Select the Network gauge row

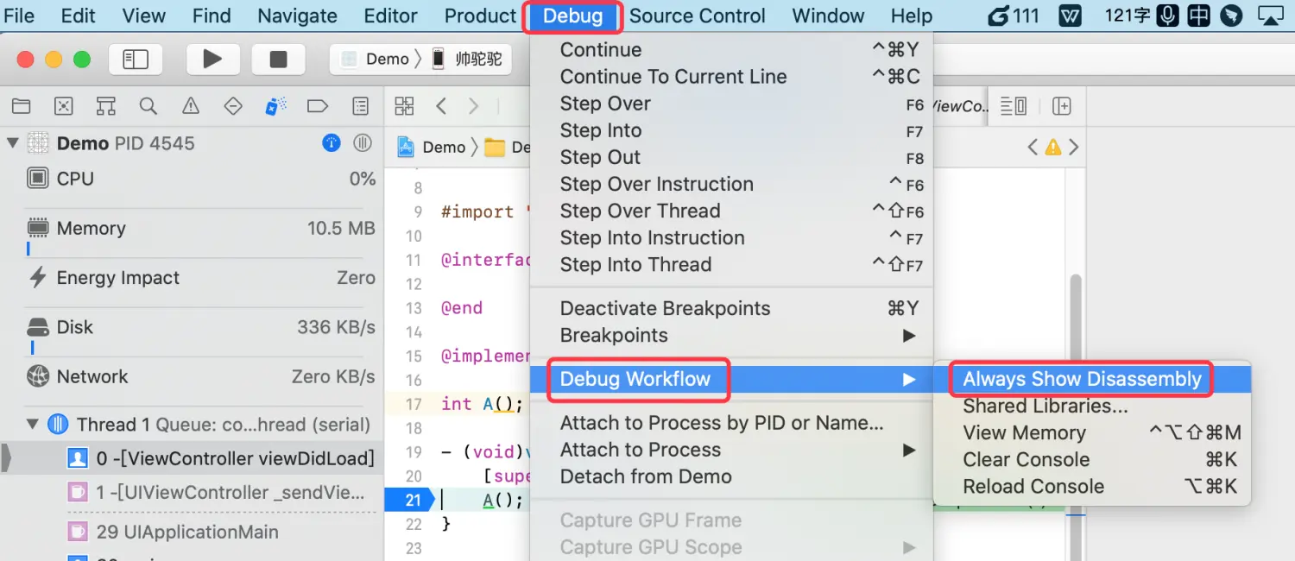coord(201,376)
